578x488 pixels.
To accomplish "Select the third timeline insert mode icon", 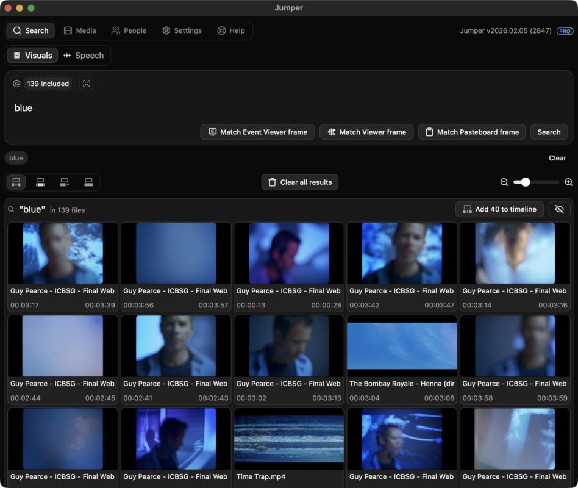I will click(65, 182).
